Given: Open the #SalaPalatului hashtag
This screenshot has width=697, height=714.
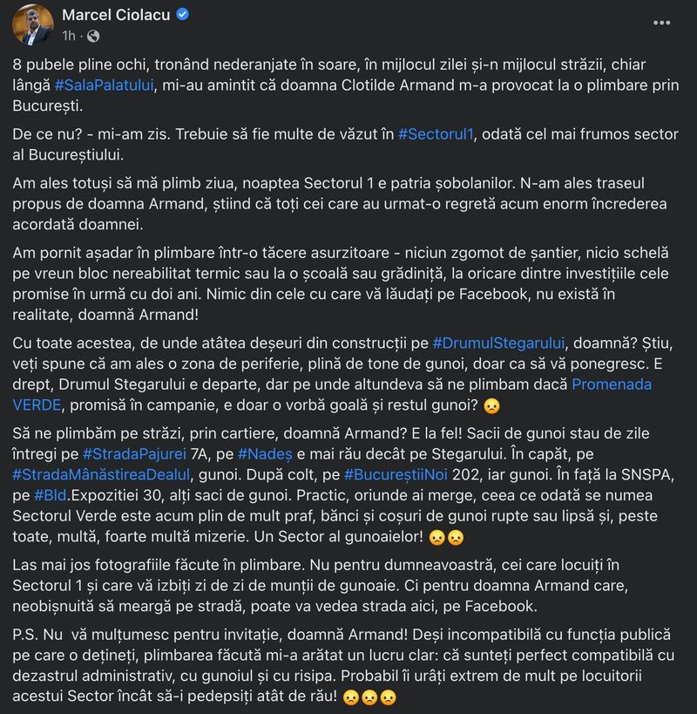Looking at the screenshot, I should pyautogui.click(x=102, y=85).
